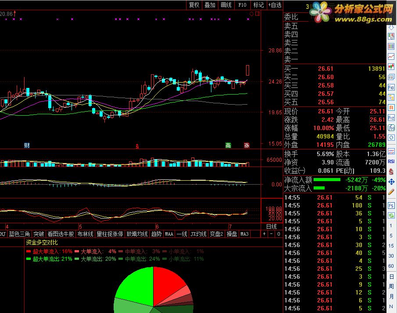Select the MAA indicator tab
The image size is (397, 313).
(x=169, y=234)
